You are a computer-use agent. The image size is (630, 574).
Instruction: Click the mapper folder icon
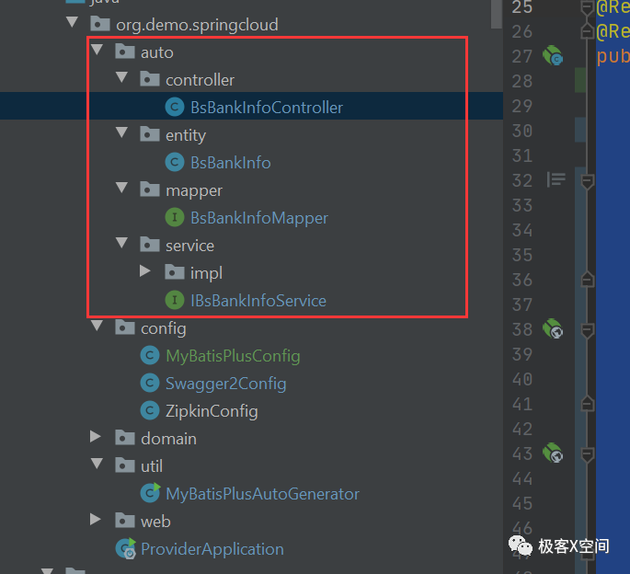(x=150, y=189)
